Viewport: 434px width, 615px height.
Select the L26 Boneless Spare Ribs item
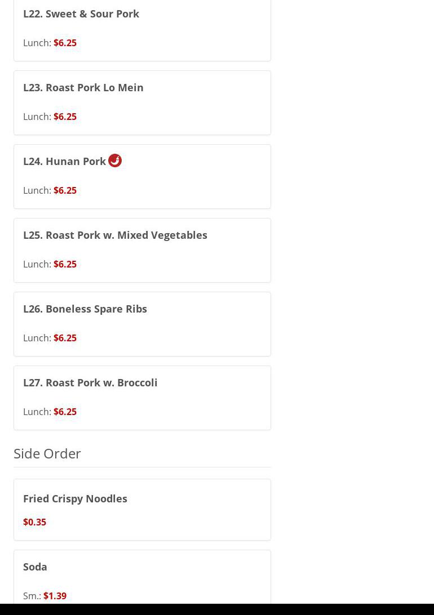tap(85, 309)
